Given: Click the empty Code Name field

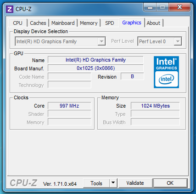Looking at the screenshot, I should 69,76.
